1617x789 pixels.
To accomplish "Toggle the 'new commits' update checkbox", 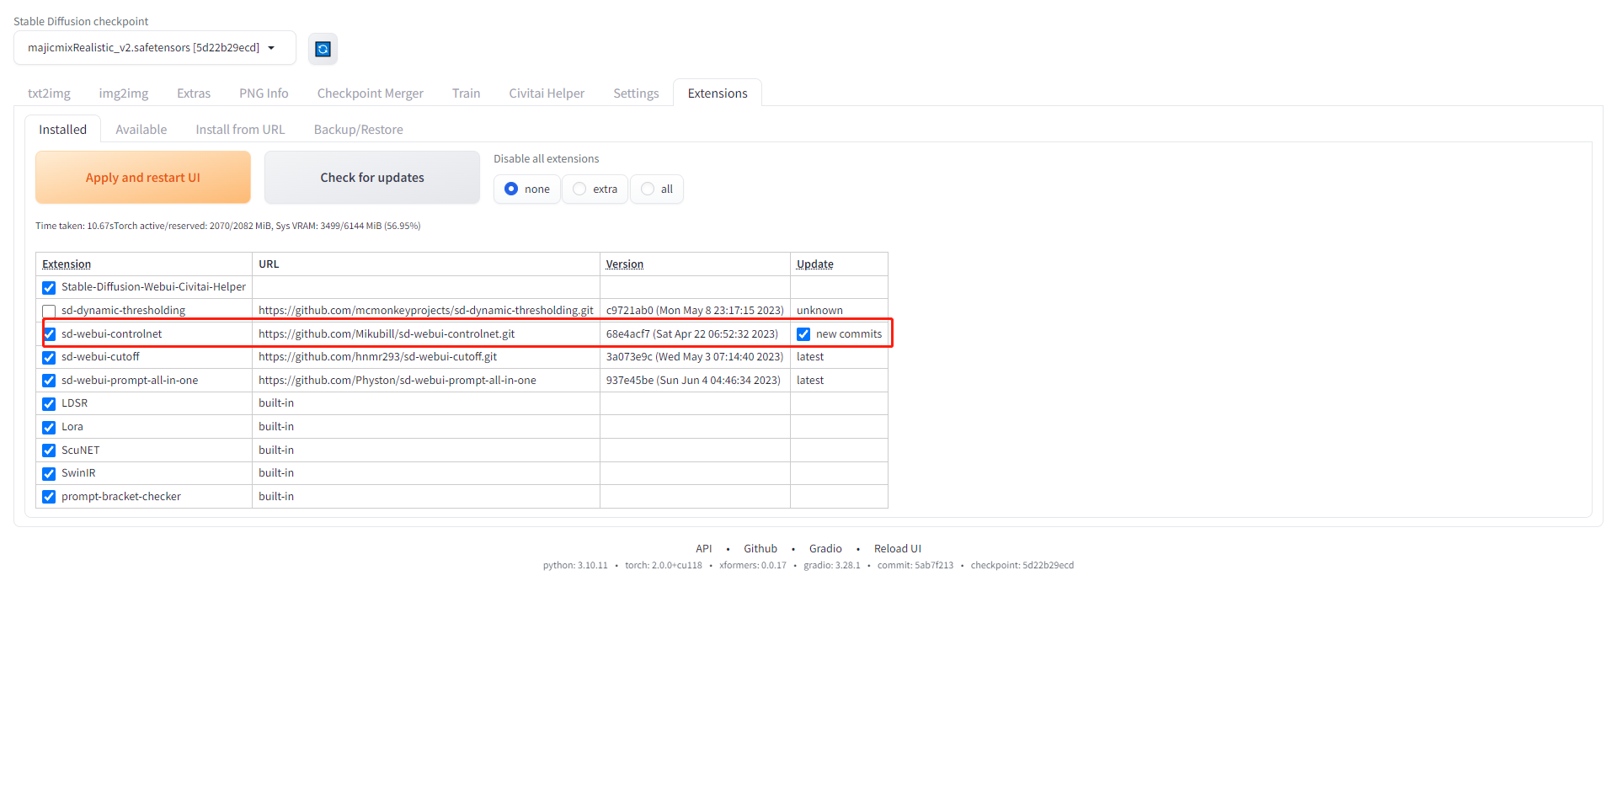I will coord(803,334).
